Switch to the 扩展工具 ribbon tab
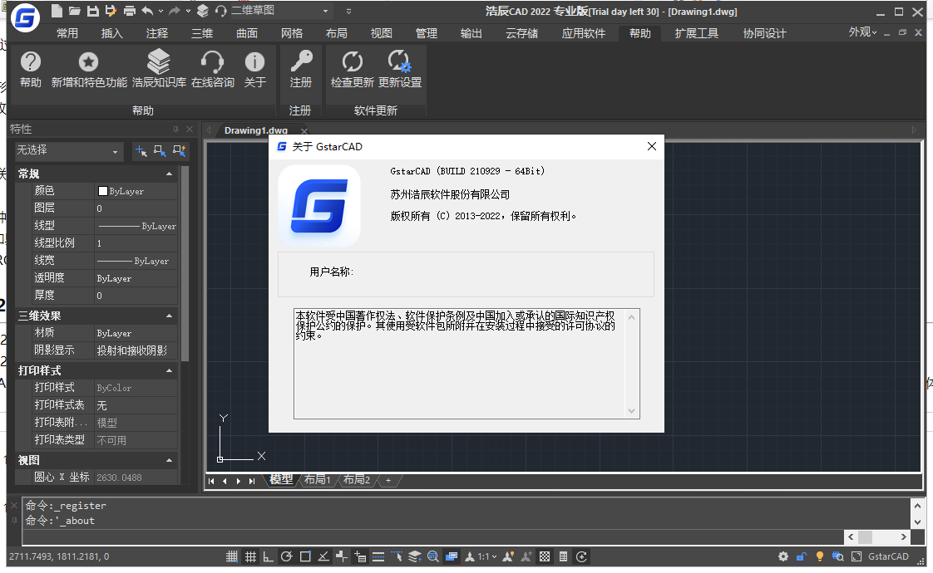The image size is (933, 573). (696, 33)
